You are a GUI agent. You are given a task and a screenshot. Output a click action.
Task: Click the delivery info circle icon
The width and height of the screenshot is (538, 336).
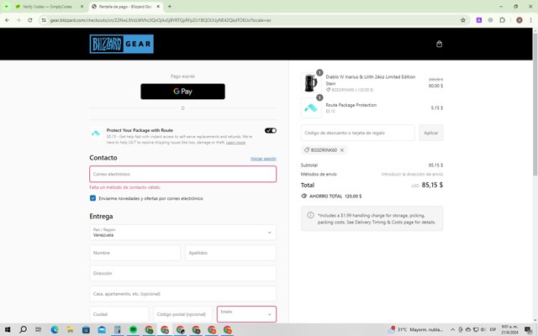(310, 215)
